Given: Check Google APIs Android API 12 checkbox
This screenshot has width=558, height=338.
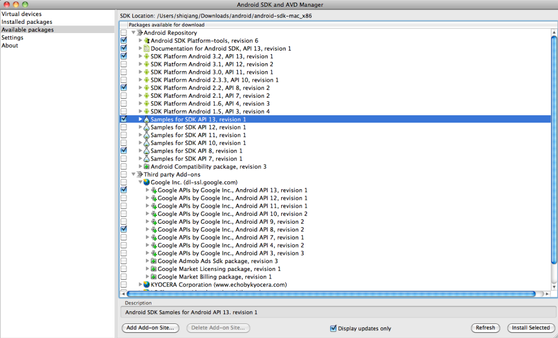Looking at the screenshot, I should point(124,198).
